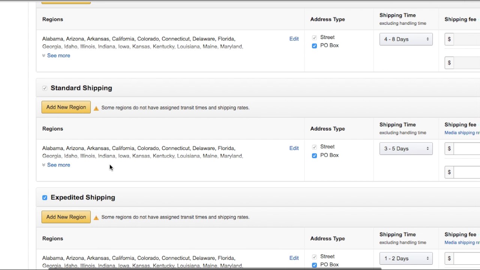
Task: Click second shipping fee field in Standard Shipping
Action: [x=467, y=172]
